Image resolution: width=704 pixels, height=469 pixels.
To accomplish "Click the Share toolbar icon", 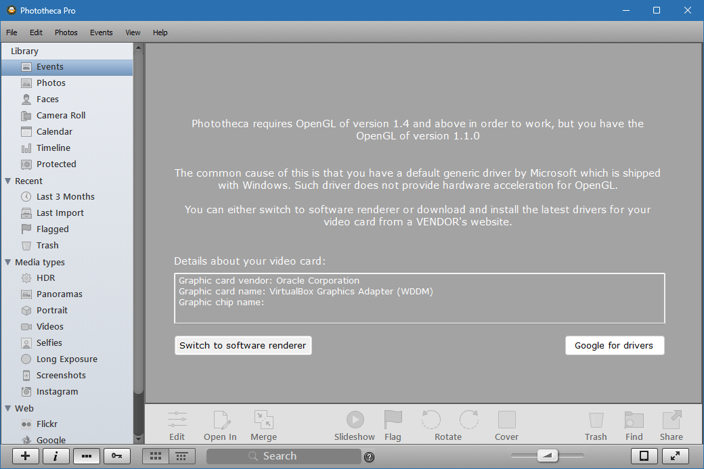I will pos(672,420).
